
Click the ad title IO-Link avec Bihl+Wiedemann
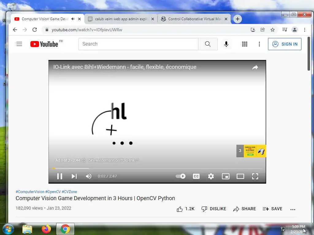(x=125, y=67)
